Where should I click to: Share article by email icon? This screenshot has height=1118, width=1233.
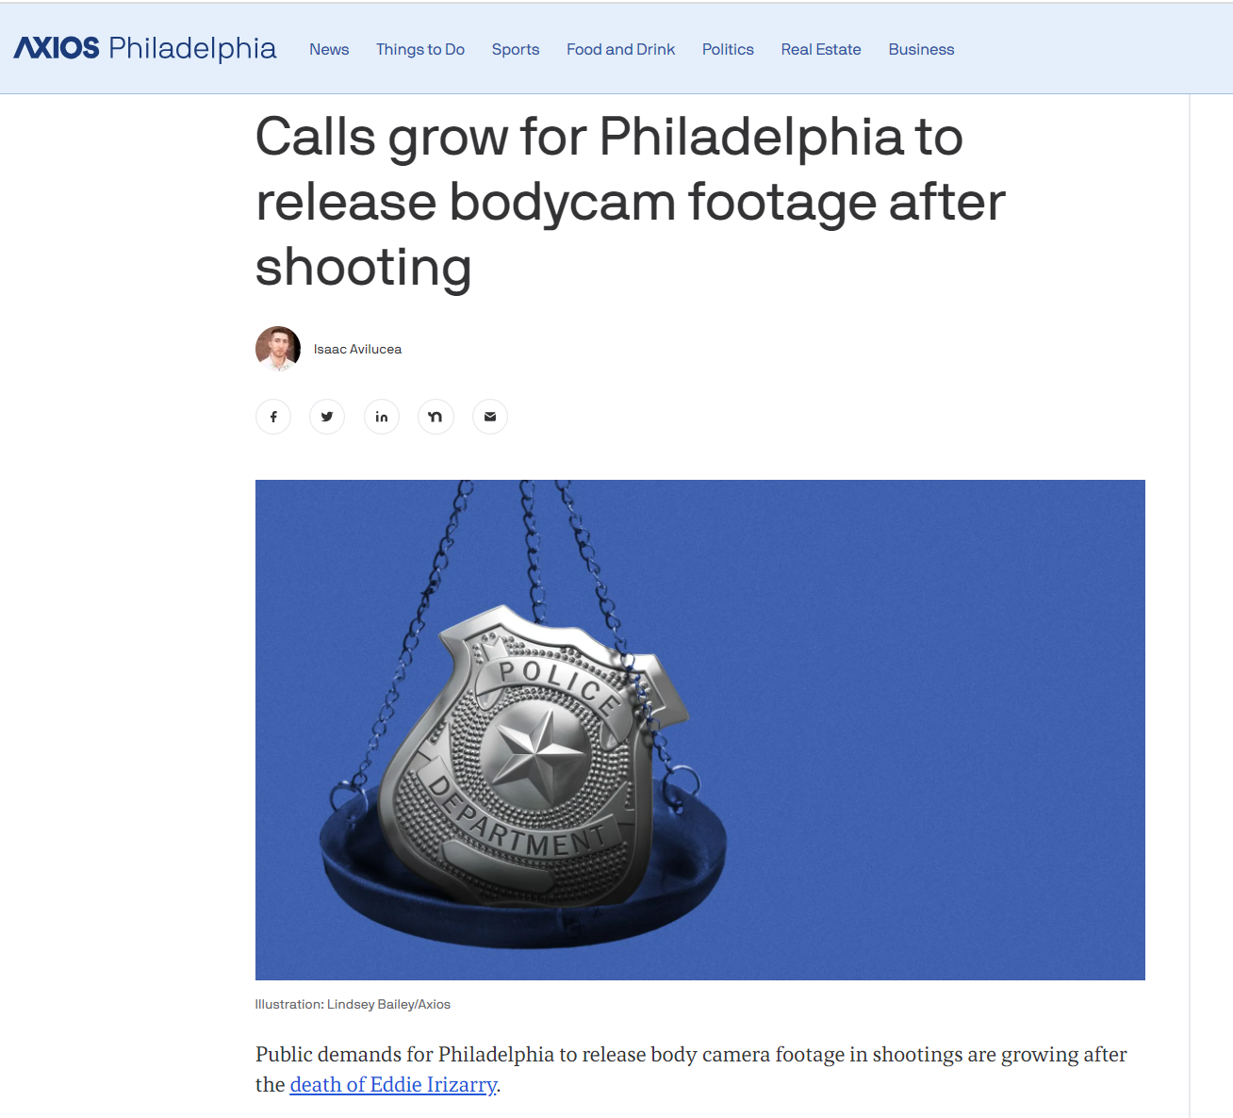tap(490, 417)
